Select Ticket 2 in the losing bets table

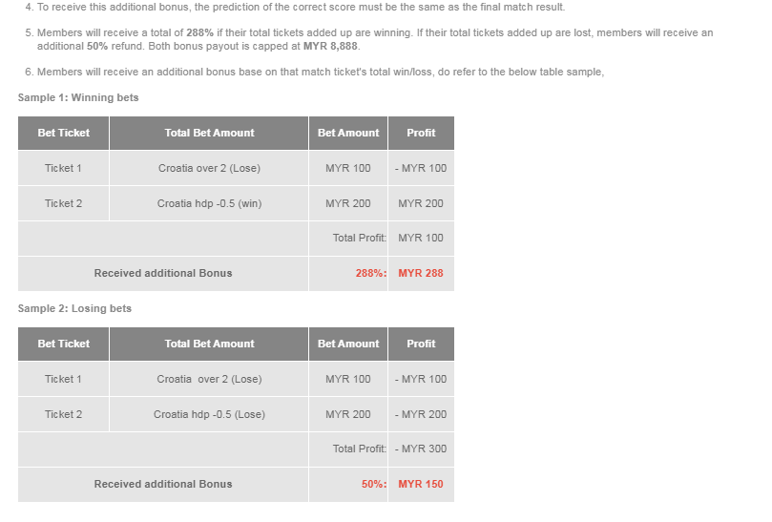point(64,414)
